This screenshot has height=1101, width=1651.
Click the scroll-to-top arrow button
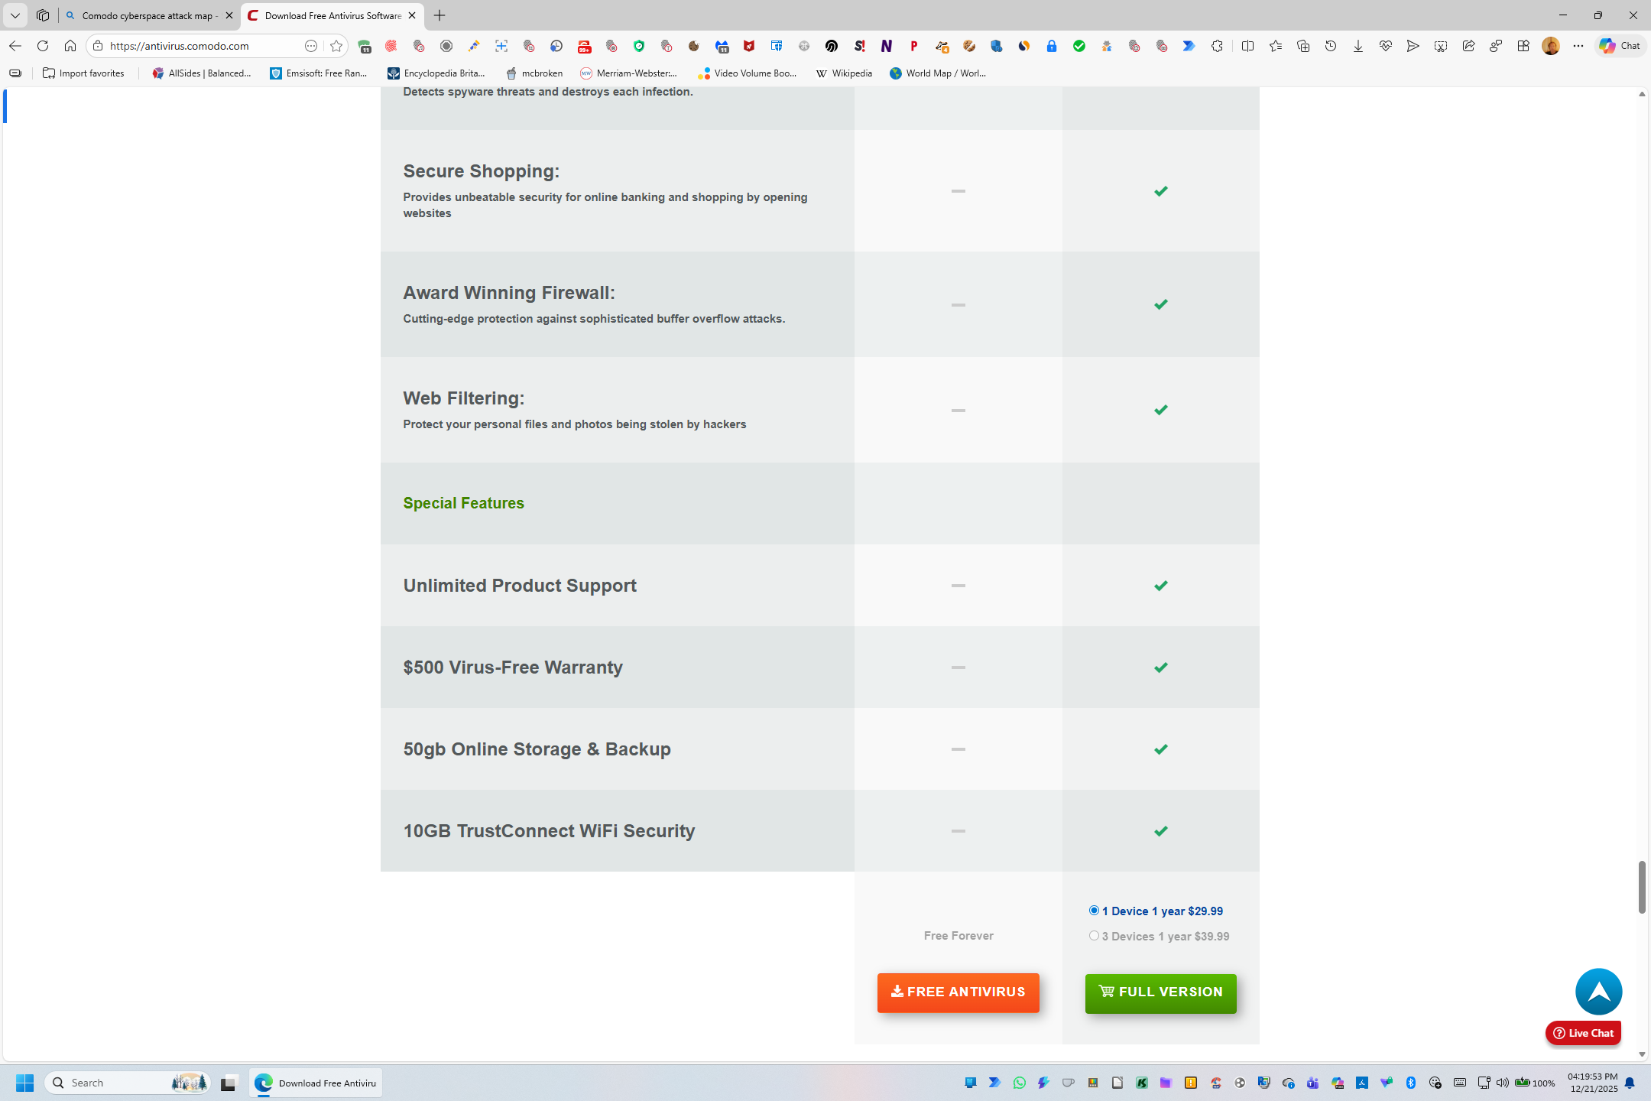coord(1598,992)
